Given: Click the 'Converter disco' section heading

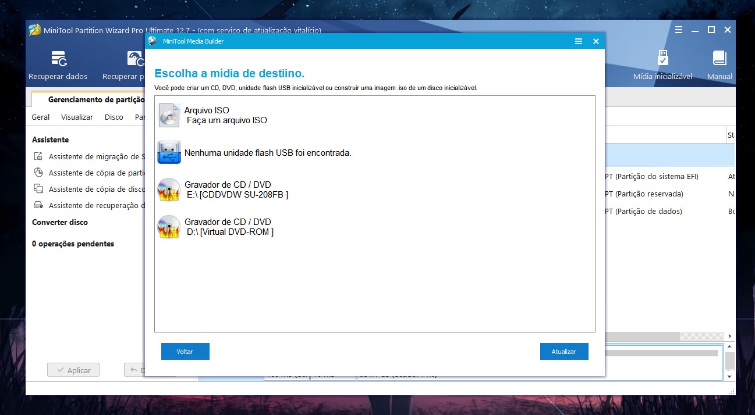Looking at the screenshot, I should pyautogui.click(x=60, y=222).
